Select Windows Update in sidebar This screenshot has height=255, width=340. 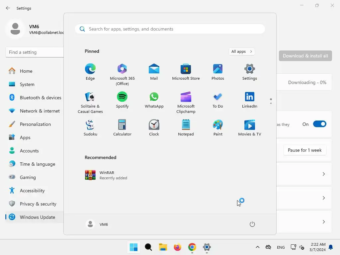click(x=35, y=217)
